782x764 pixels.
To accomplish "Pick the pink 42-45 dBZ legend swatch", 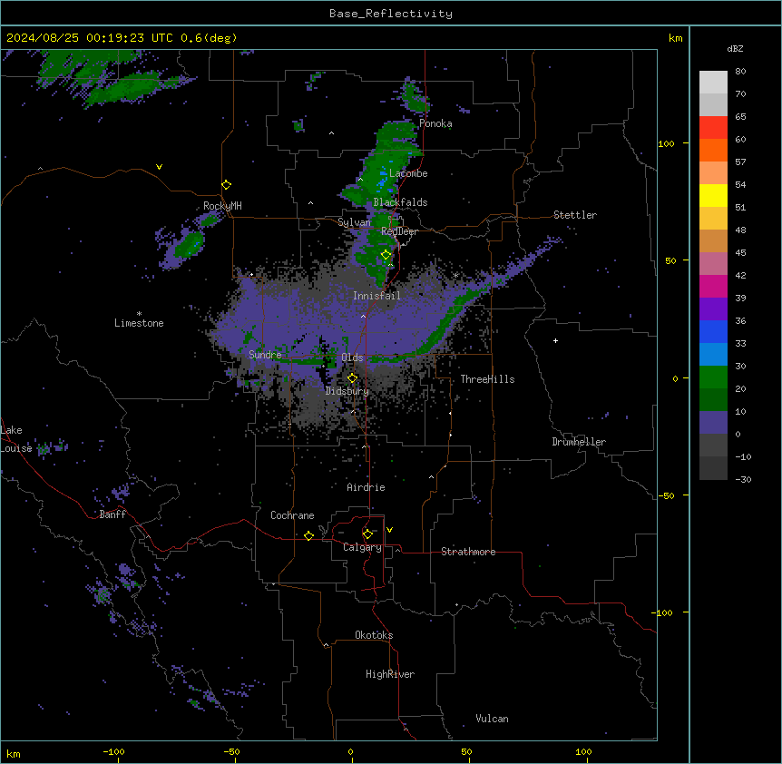I will [713, 264].
